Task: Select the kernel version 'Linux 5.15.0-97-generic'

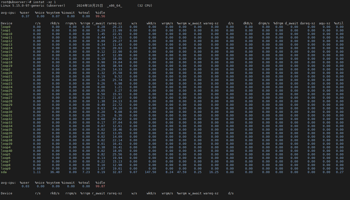Action: [x=22, y=5]
